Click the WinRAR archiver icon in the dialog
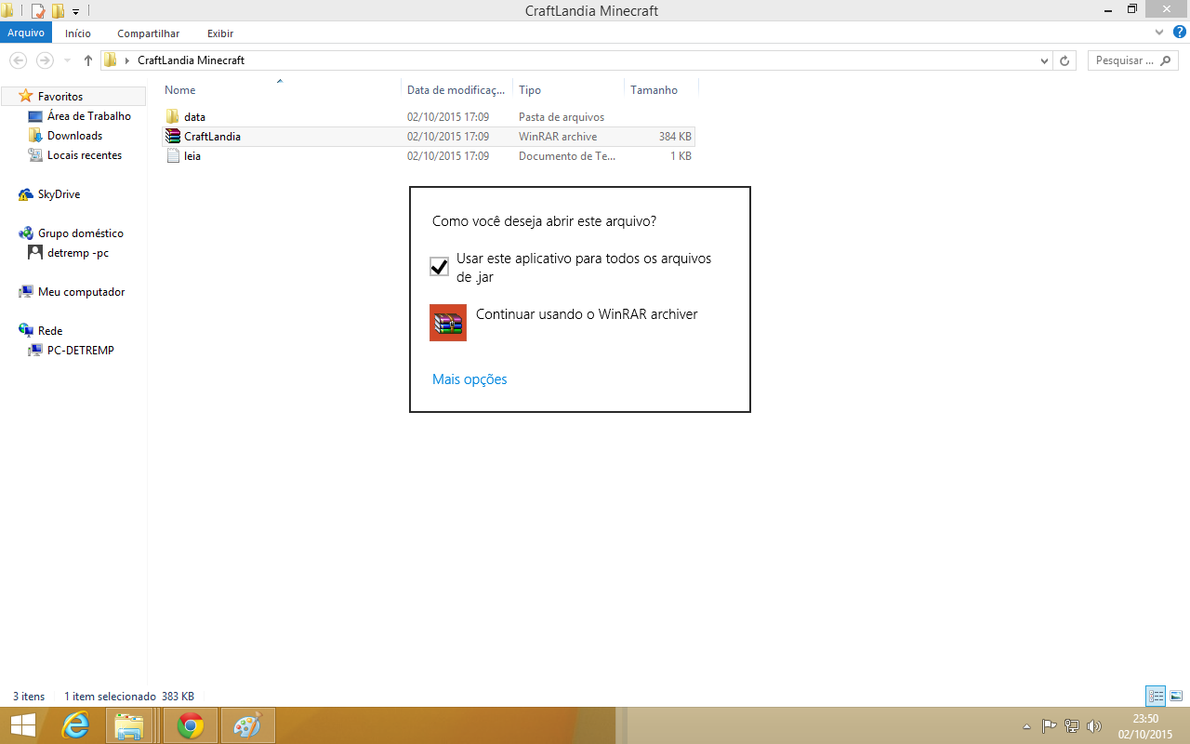Screen dimensions: 1190x744 point(448,323)
